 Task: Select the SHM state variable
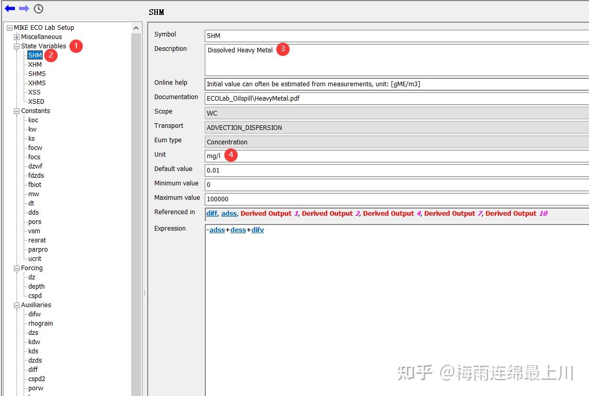(35, 55)
